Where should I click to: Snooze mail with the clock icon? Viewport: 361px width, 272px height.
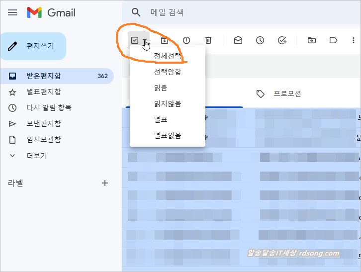[x=260, y=40]
